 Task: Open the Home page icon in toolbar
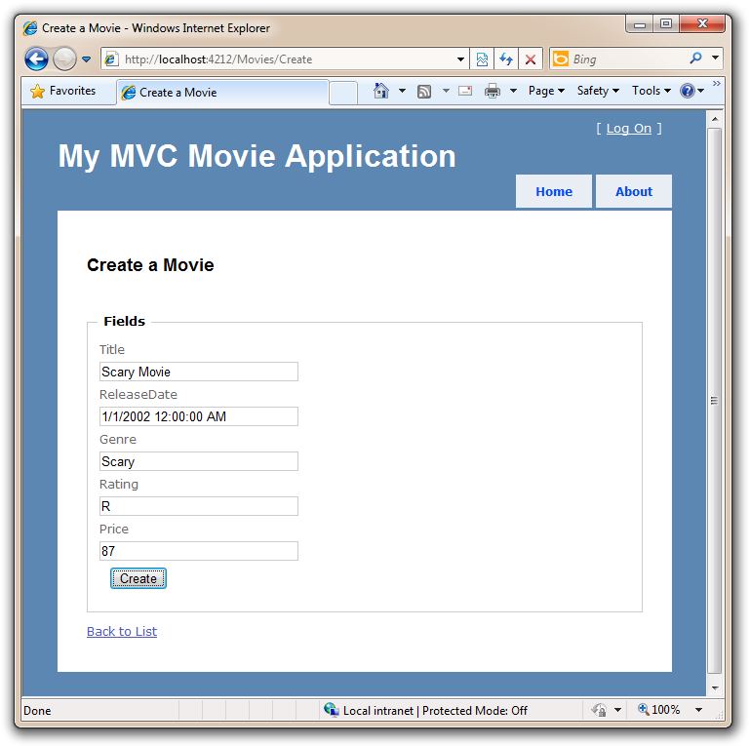click(381, 91)
